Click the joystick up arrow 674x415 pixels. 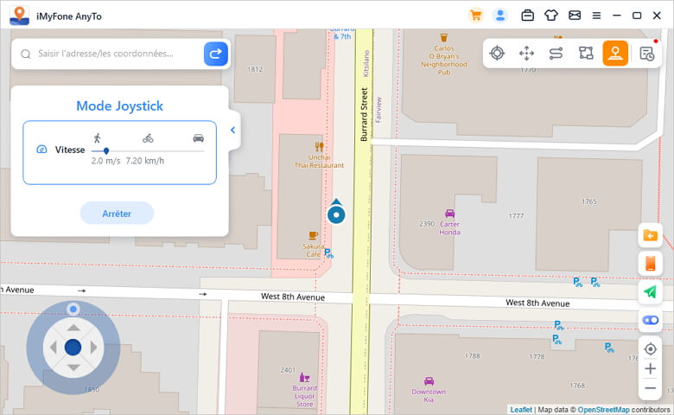(73, 328)
